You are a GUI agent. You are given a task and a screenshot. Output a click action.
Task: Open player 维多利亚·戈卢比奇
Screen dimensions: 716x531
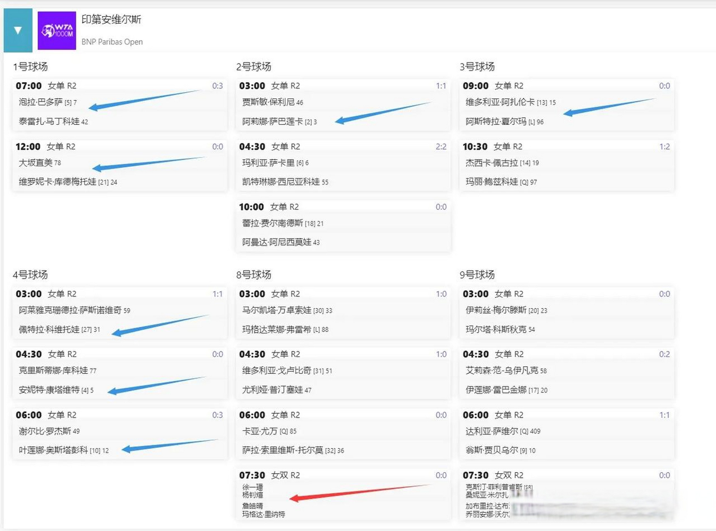coord(277,370)
